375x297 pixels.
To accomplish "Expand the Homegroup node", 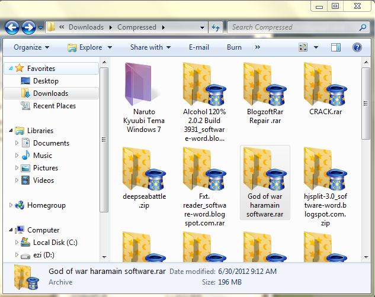I will [11, 205].
